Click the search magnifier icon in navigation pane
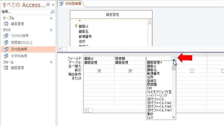Screen dimensions: 224x126 pyautogui.click(x=52, y=12)
